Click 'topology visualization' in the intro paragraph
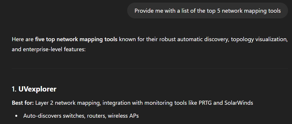 pos(258,39)
